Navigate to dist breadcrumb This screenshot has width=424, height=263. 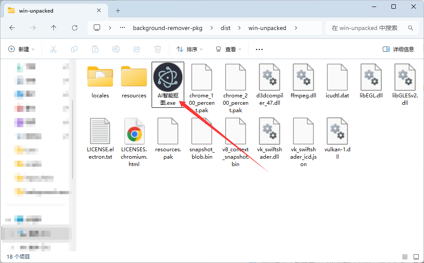[x=225, y=28]
